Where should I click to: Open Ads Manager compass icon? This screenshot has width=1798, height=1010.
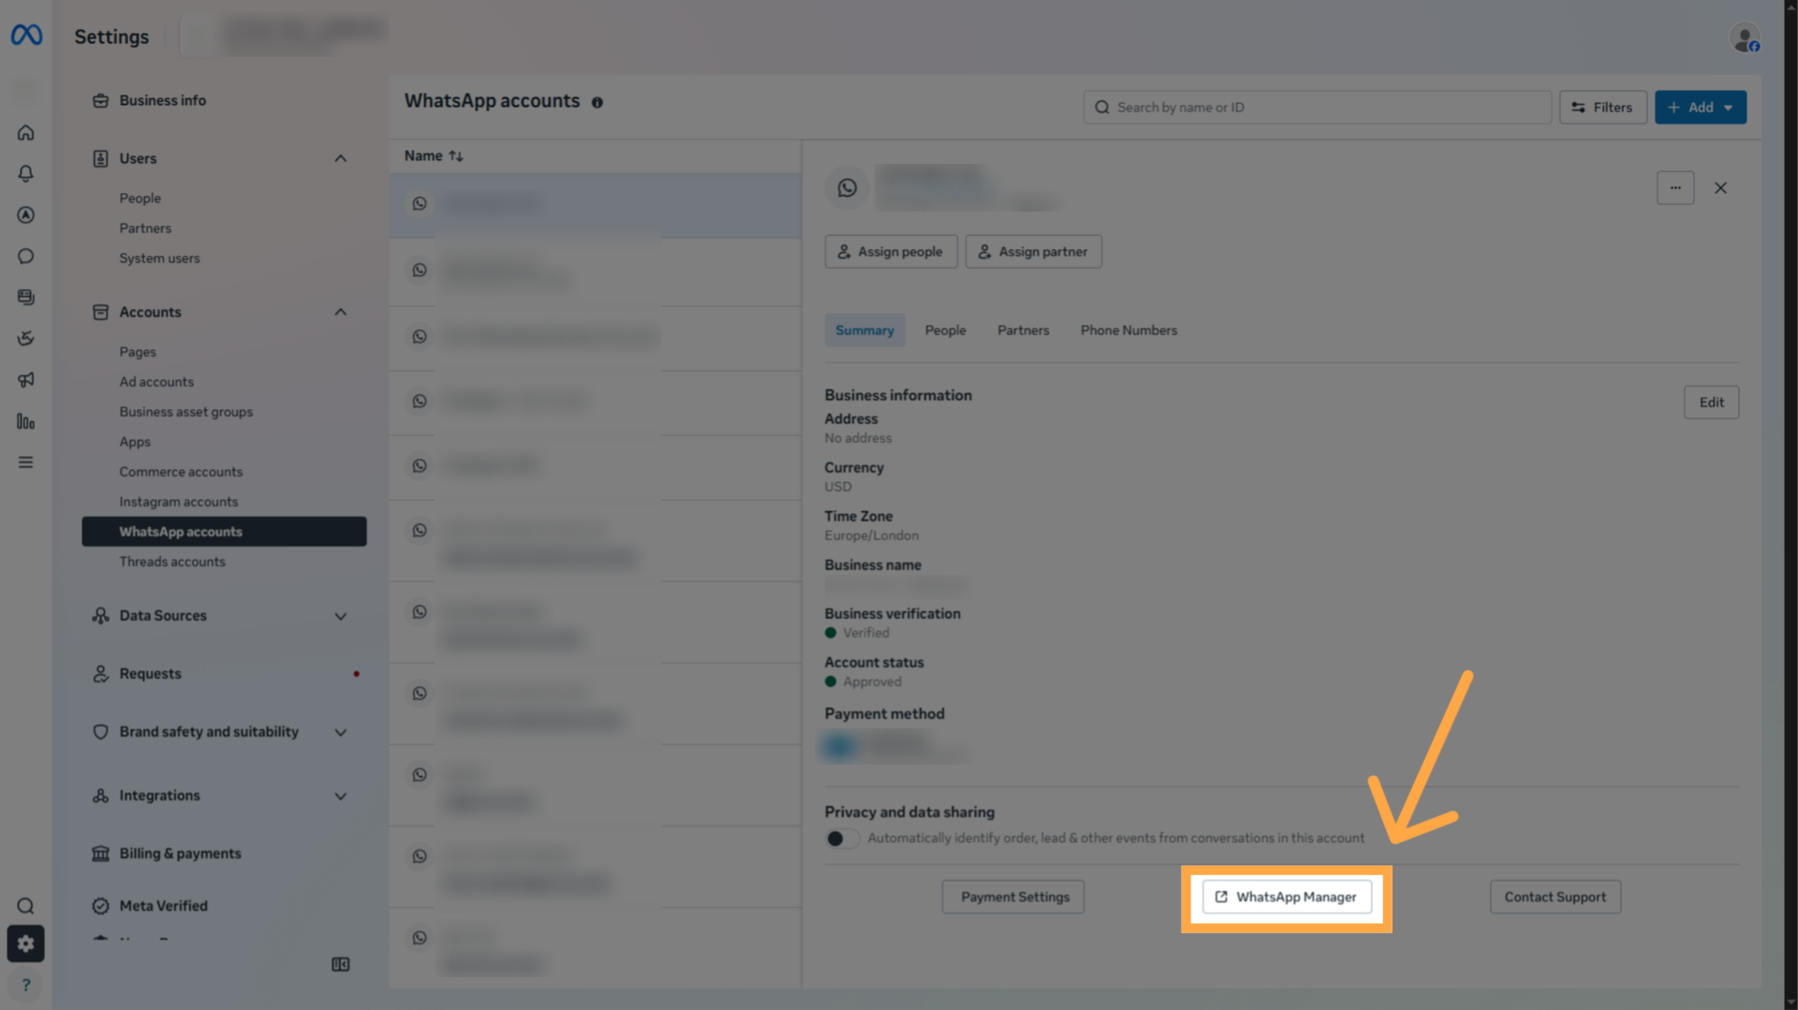coord(26,214)
